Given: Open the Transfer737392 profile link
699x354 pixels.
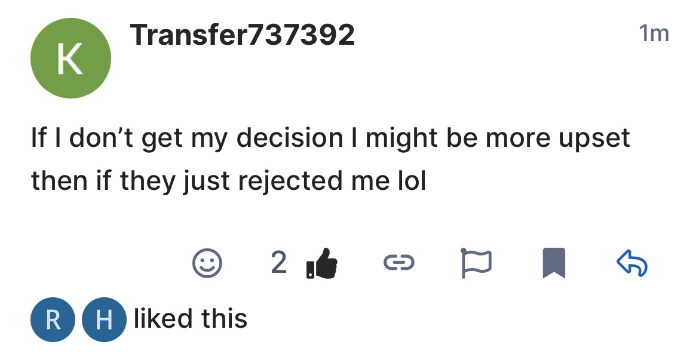Looking at the screenshot, I should click(x=243, y=35).
